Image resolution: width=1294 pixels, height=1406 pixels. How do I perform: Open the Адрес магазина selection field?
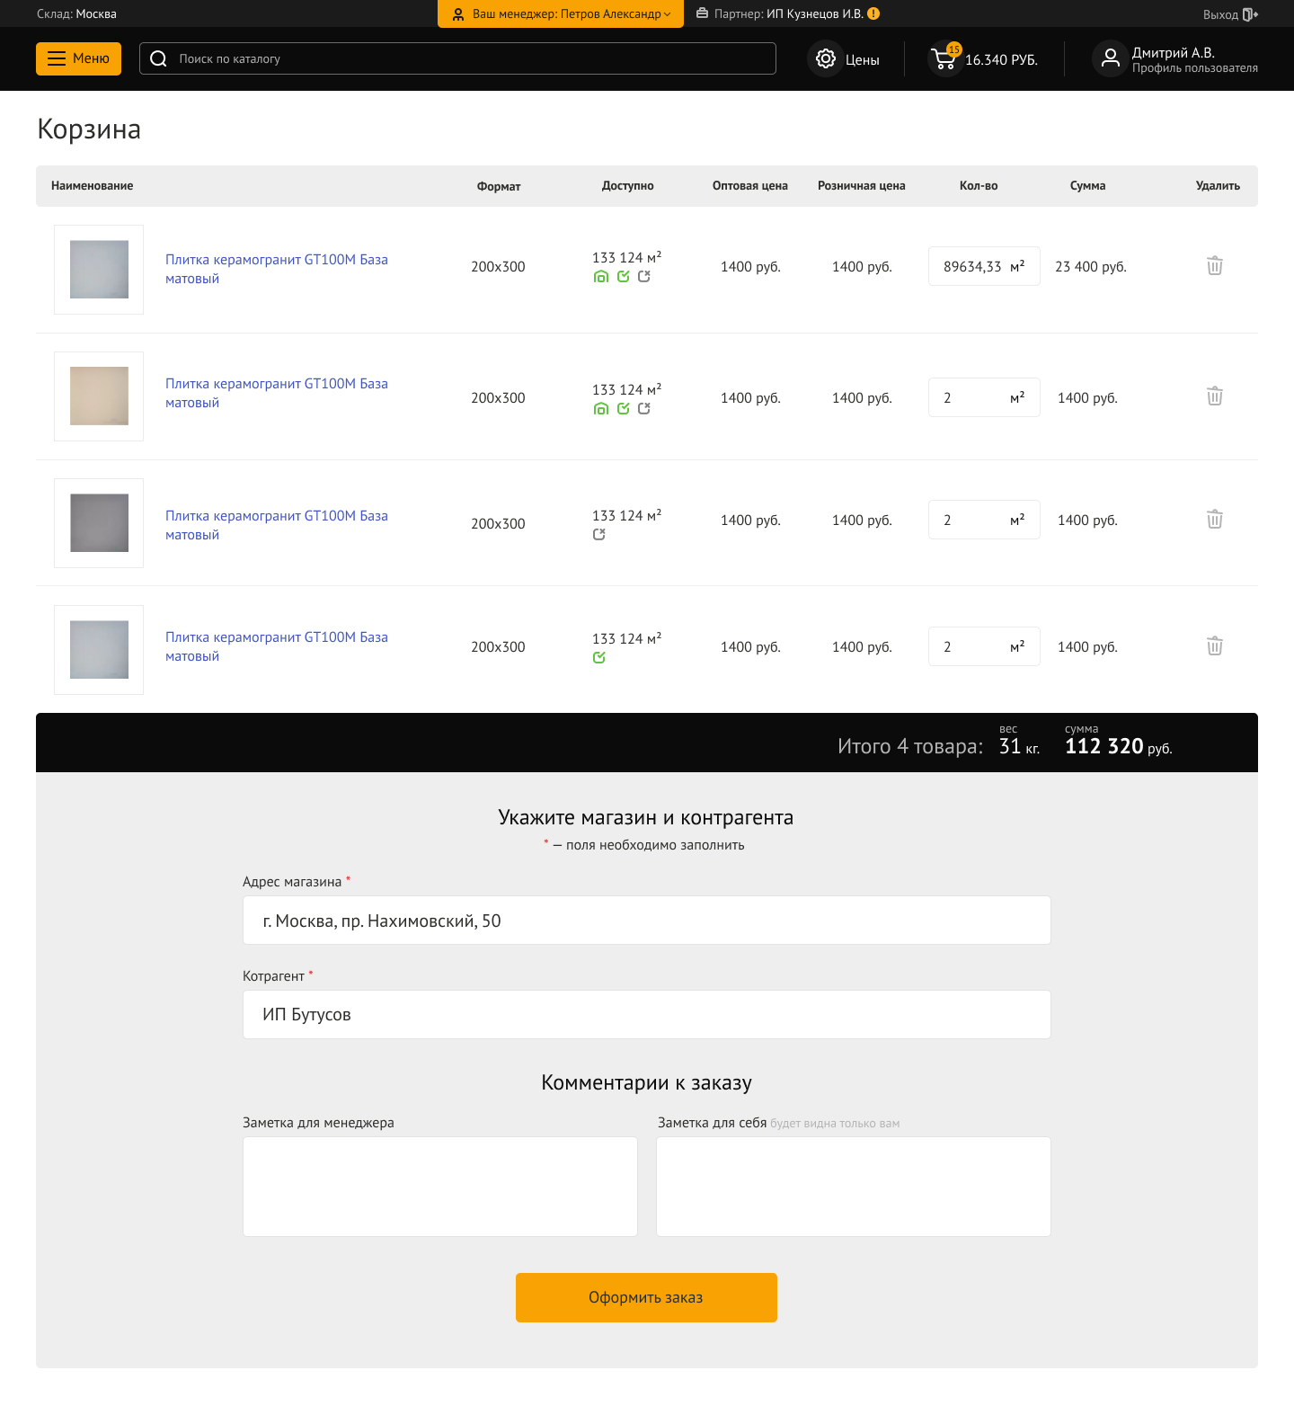click(x=646, y=921)
